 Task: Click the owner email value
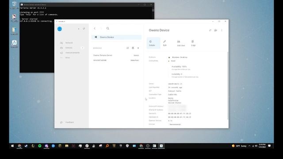(175, 84)
